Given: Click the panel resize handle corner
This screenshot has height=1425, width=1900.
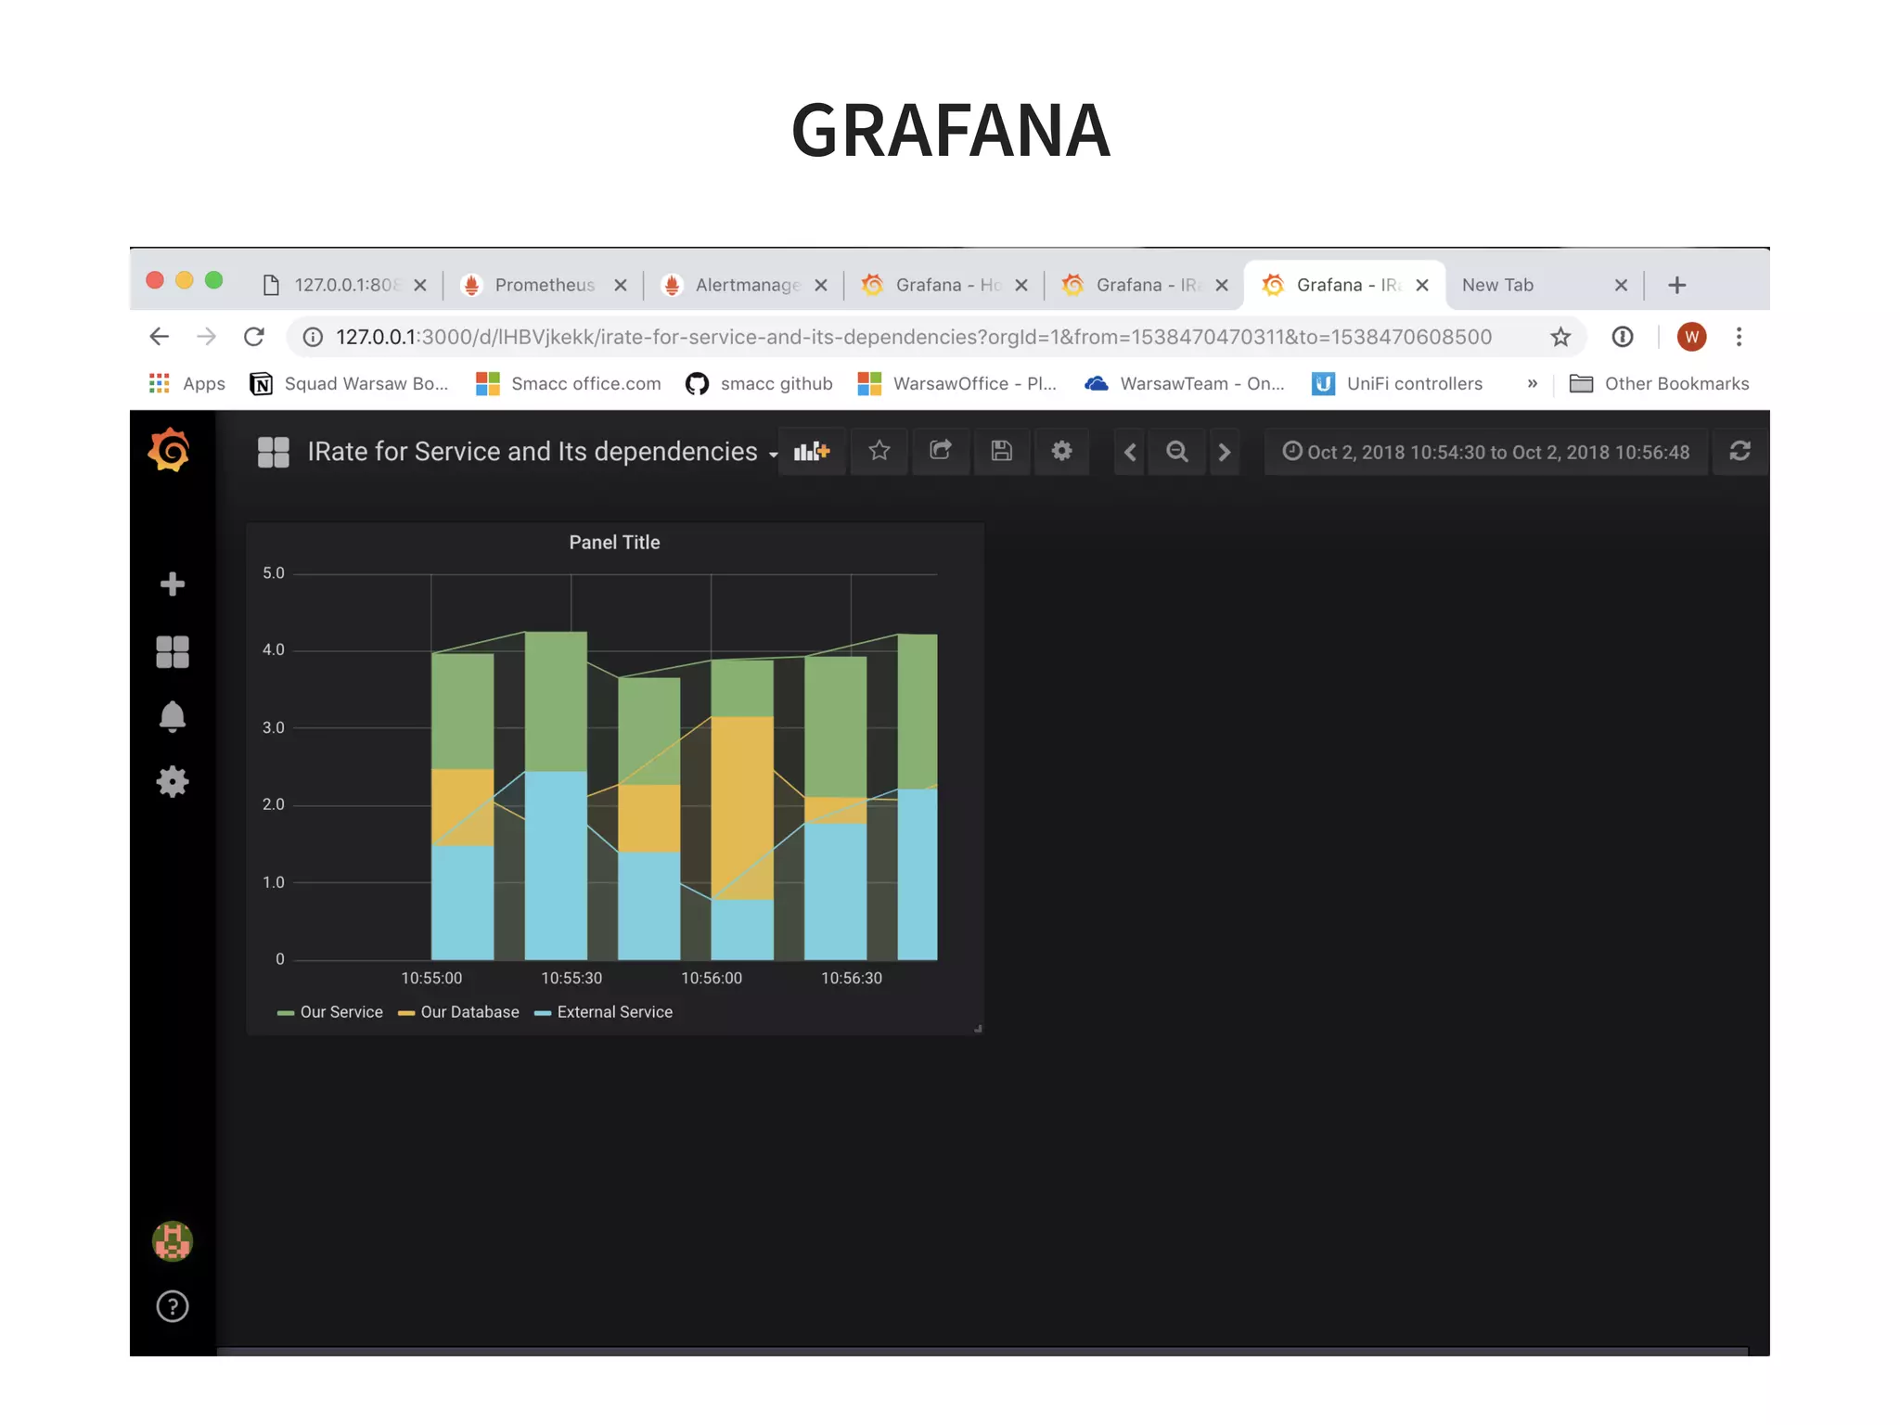Looking at the screenshot, I should click(x=978, y=1029).
